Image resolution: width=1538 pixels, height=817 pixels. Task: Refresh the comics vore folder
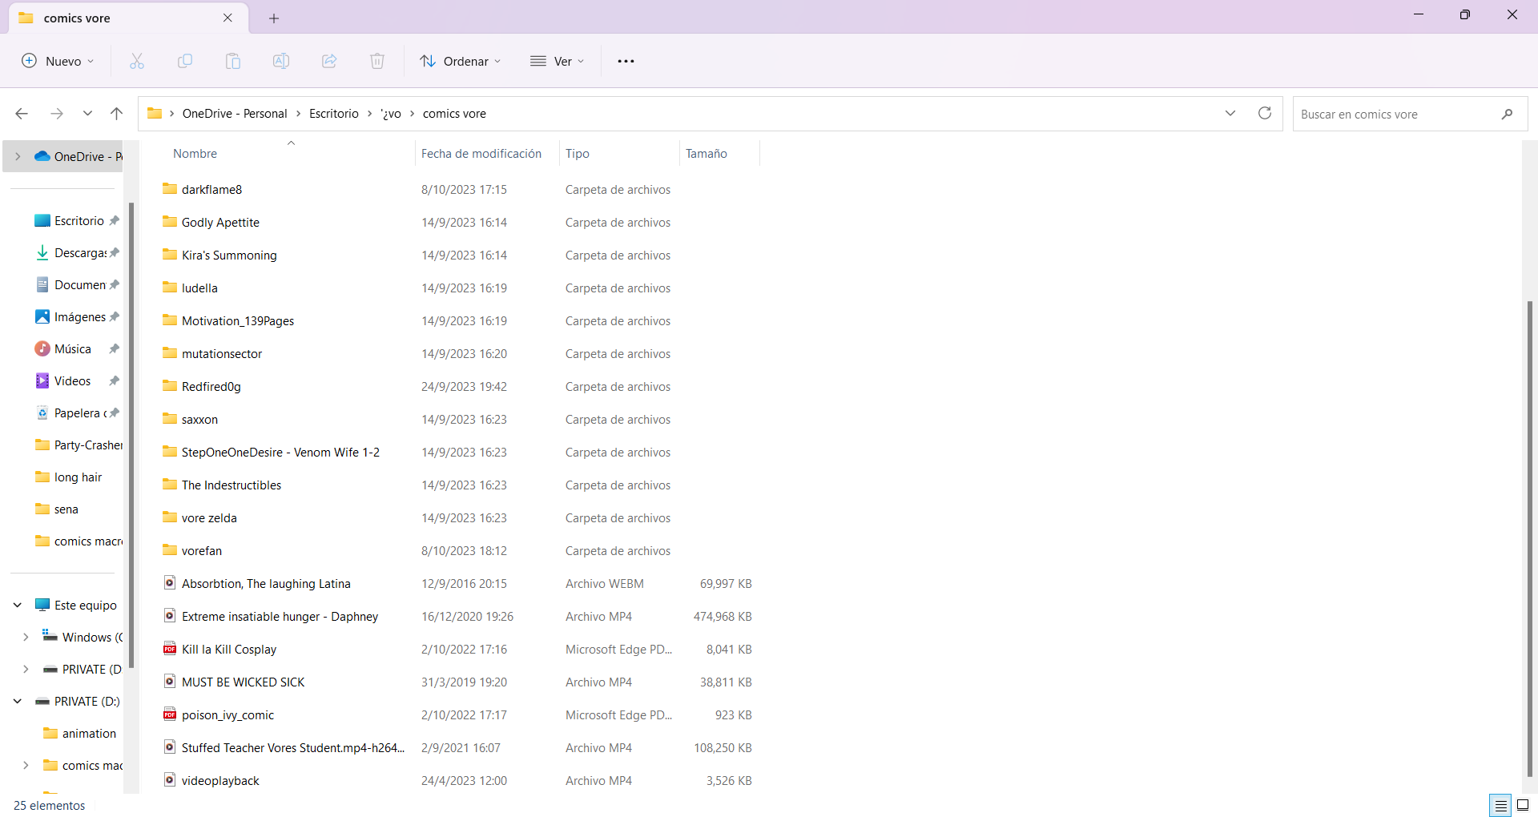point(1265,113)
